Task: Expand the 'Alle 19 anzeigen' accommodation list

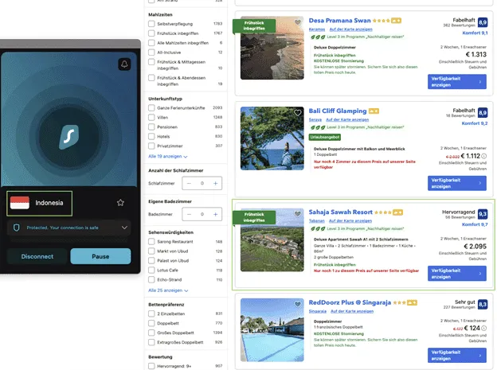Action: coord(168,157)
